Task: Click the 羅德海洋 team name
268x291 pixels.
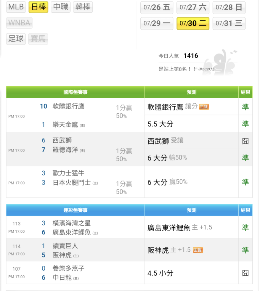Action: click(x=65, y=150)
